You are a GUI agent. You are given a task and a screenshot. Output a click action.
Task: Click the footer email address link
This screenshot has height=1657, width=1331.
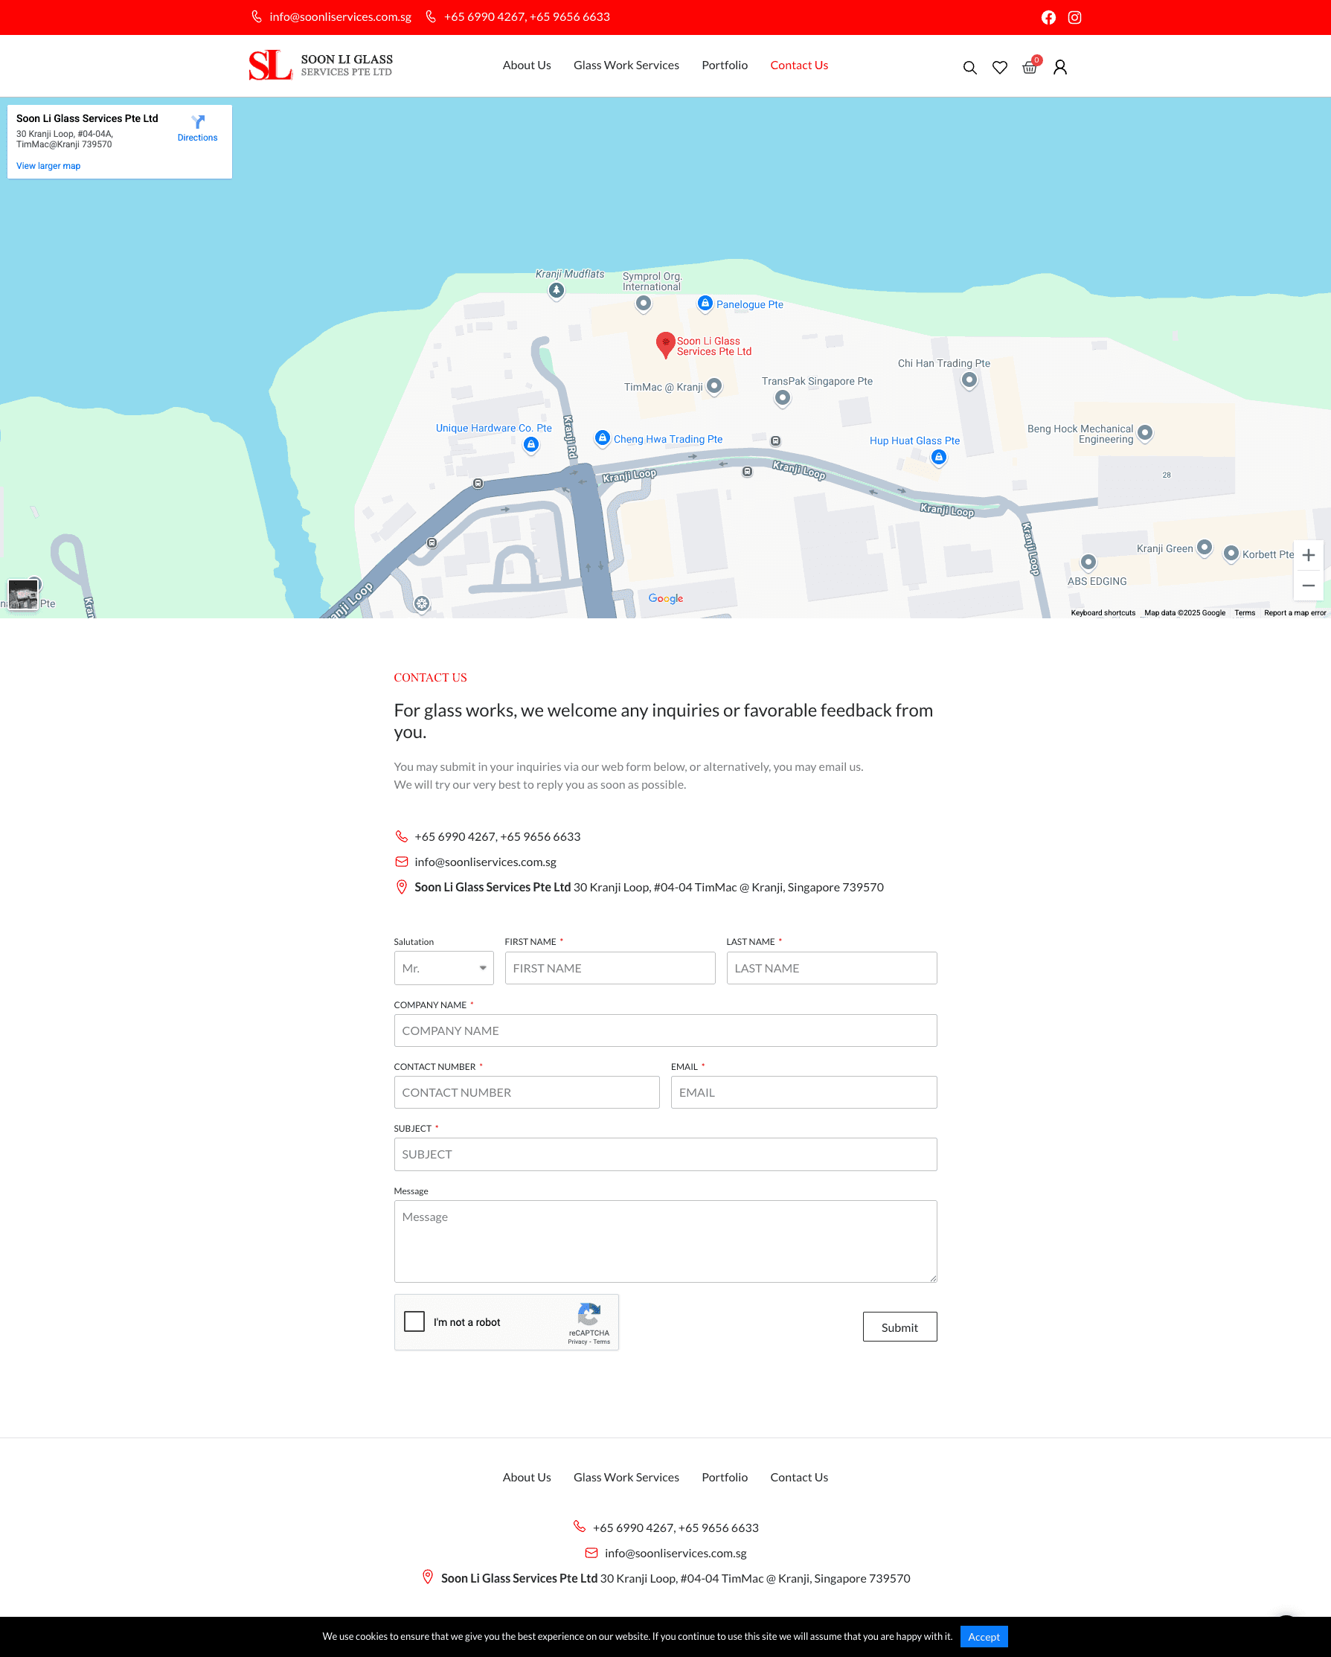(x=676, y=1554)
